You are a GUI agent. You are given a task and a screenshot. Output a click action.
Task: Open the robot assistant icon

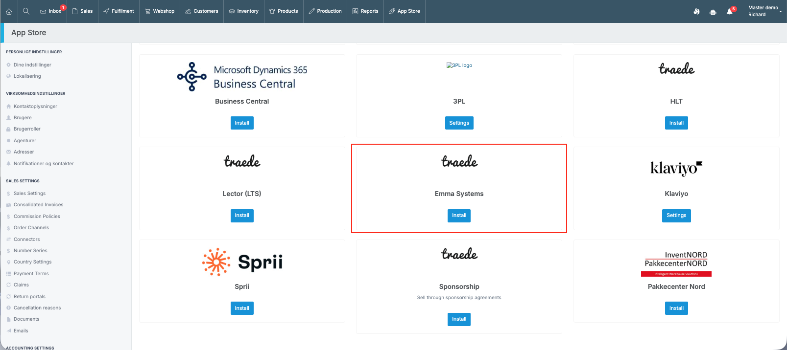713,12
